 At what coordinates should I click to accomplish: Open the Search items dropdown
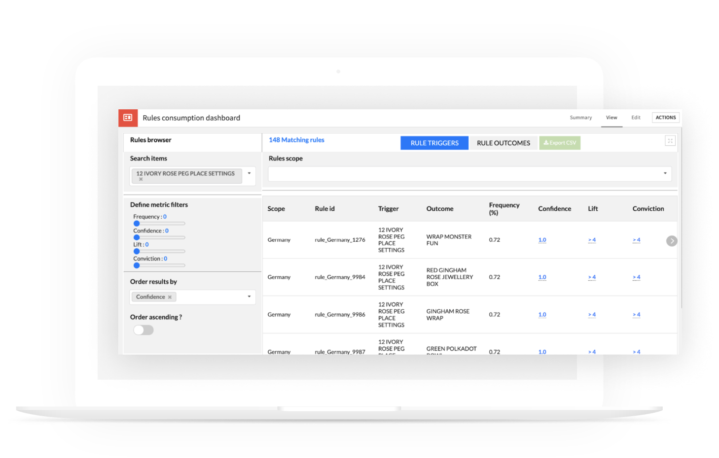pos(249,173)
